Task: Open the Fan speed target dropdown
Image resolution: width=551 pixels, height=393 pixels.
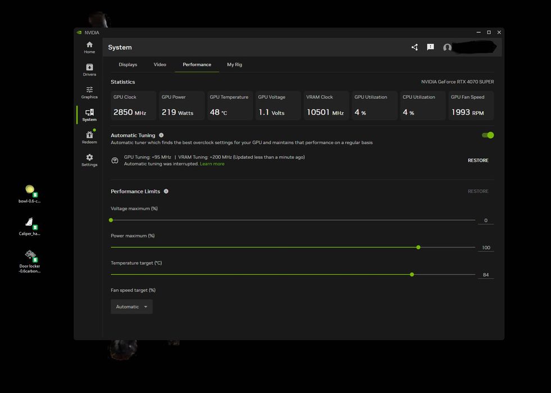Action: pos(131,307)
